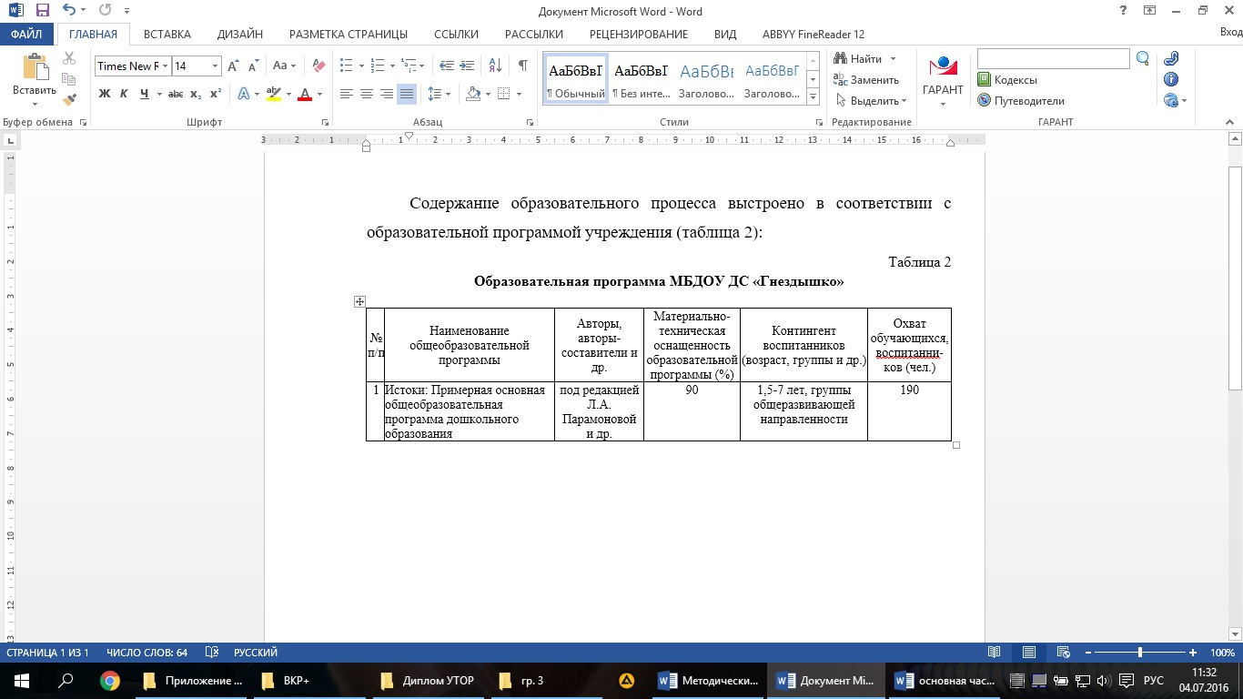Screen dimensions: 1243x699
Task: Open the highlight color dropdown arrow
Action: [x=288, y=95]
